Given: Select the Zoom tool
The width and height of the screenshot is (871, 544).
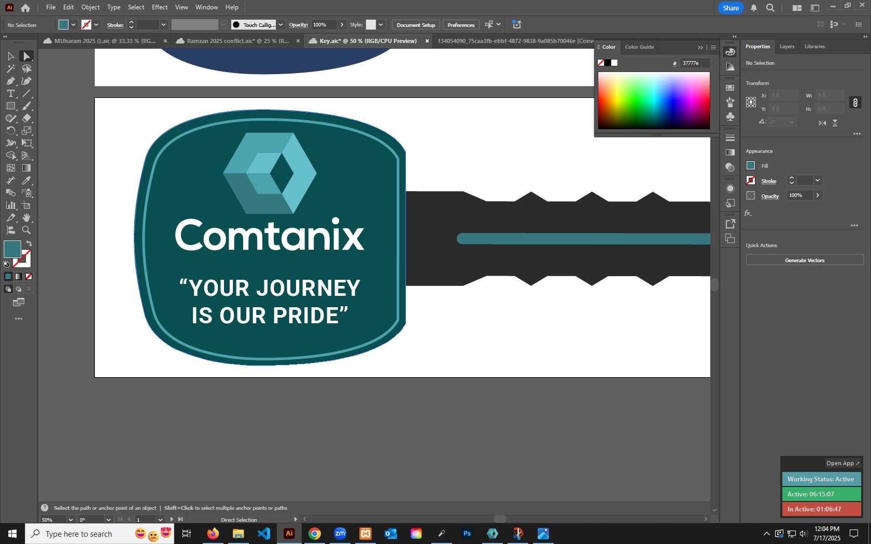Looking at the screenshot, I should [26, 230].
